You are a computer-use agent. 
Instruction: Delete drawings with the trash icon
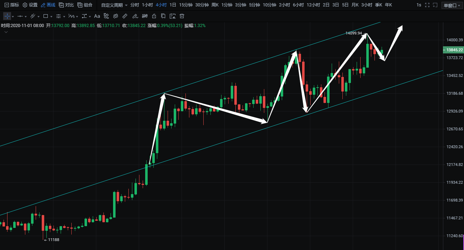(182, 16)
